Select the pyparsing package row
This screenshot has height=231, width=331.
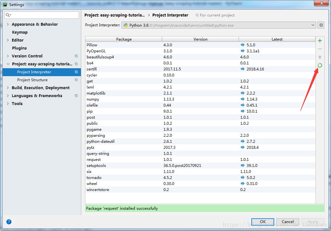[x=200, y=135]
